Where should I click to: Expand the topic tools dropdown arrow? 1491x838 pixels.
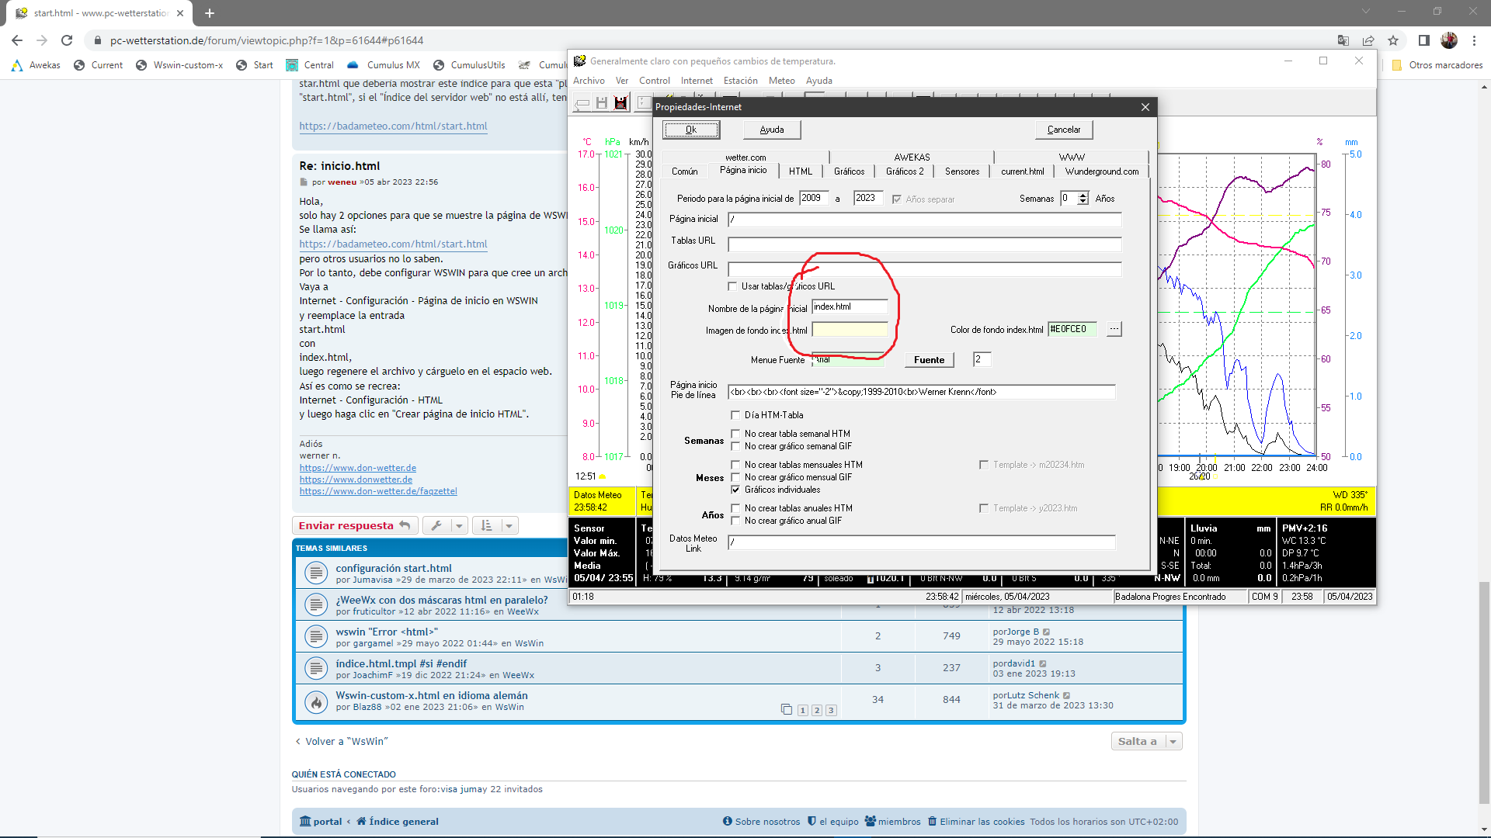click(459, 525)
